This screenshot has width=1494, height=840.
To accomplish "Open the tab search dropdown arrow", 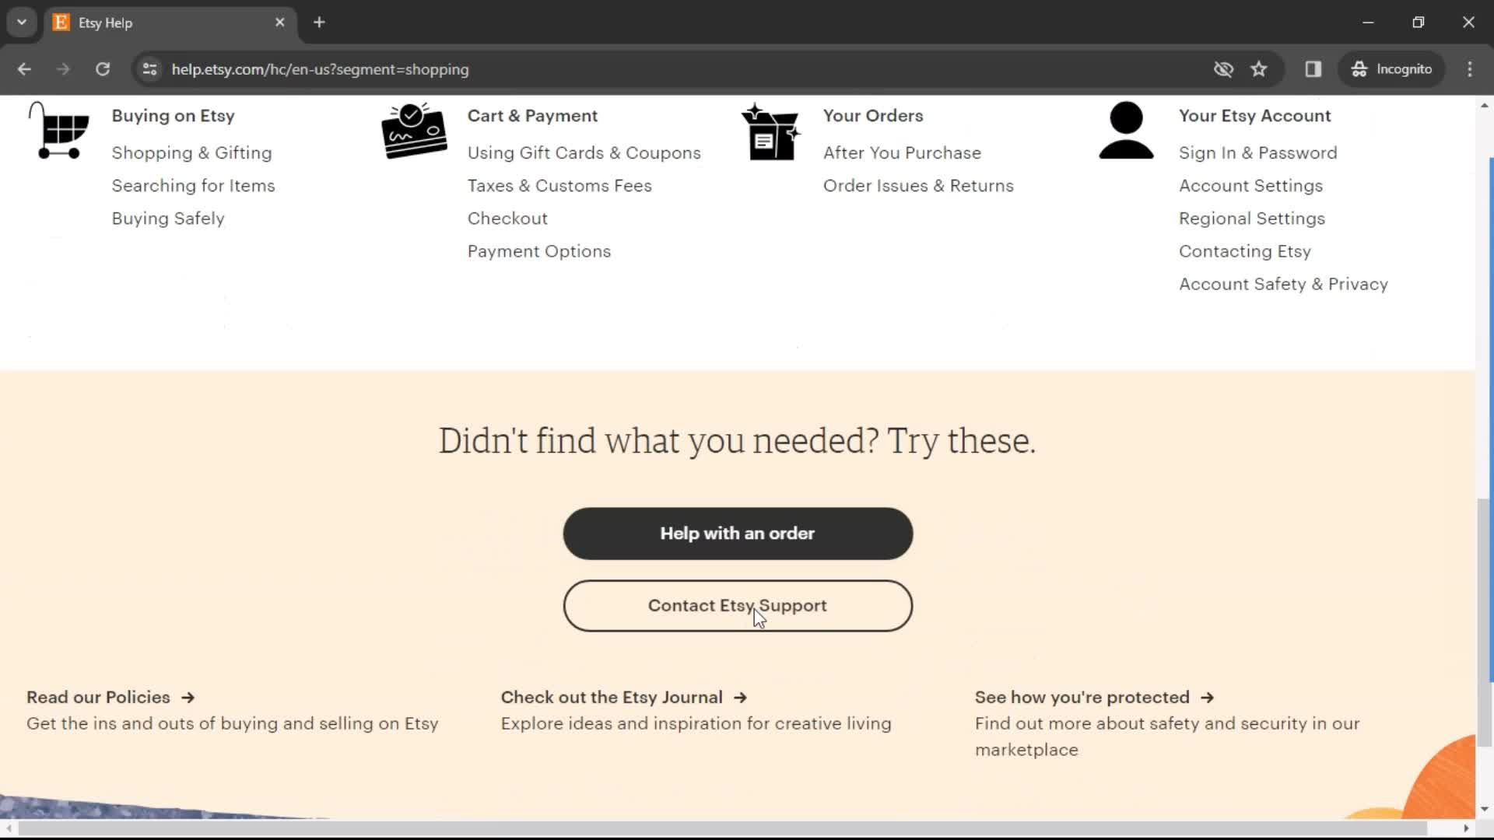I will [22, 23].
